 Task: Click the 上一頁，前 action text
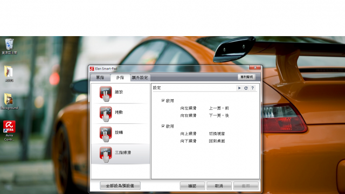pyautogui.click(x=219, y=108)
